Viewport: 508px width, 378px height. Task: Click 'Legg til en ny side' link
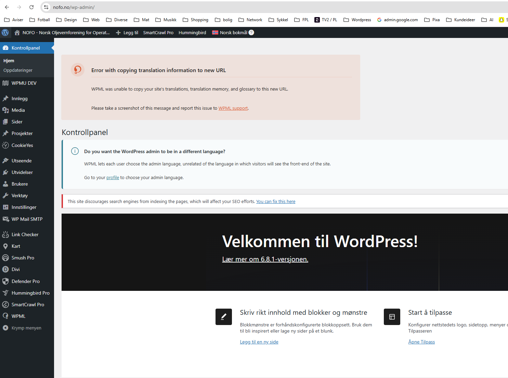[x=259, y=342]
